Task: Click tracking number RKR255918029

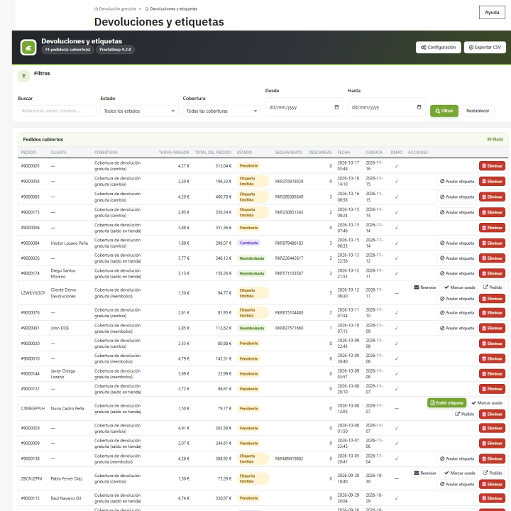Action: 289,181
